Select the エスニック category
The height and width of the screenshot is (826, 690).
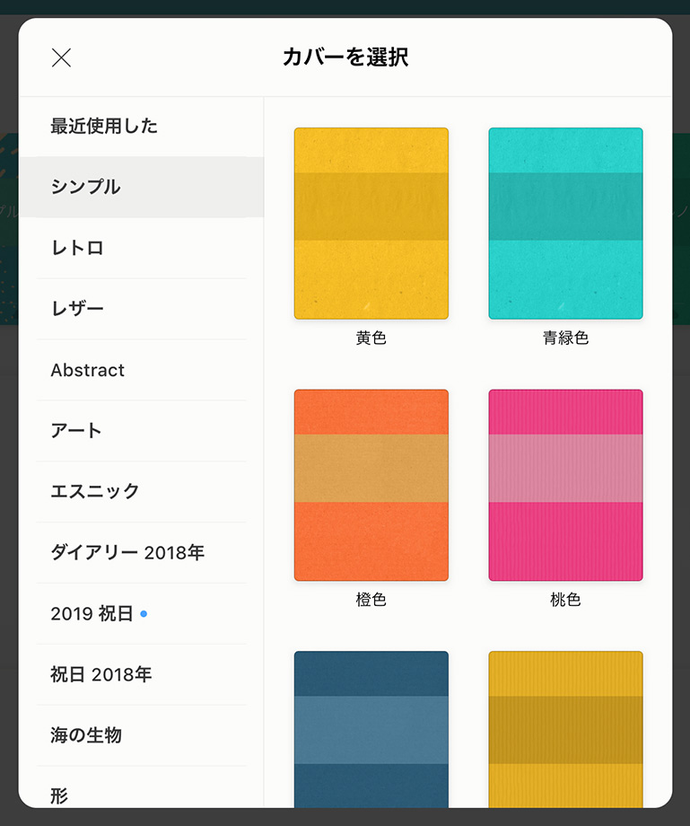tap(141, 491)
